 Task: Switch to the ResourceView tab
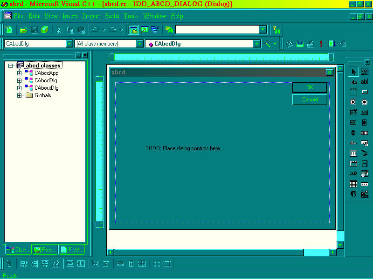pos(45,250)
